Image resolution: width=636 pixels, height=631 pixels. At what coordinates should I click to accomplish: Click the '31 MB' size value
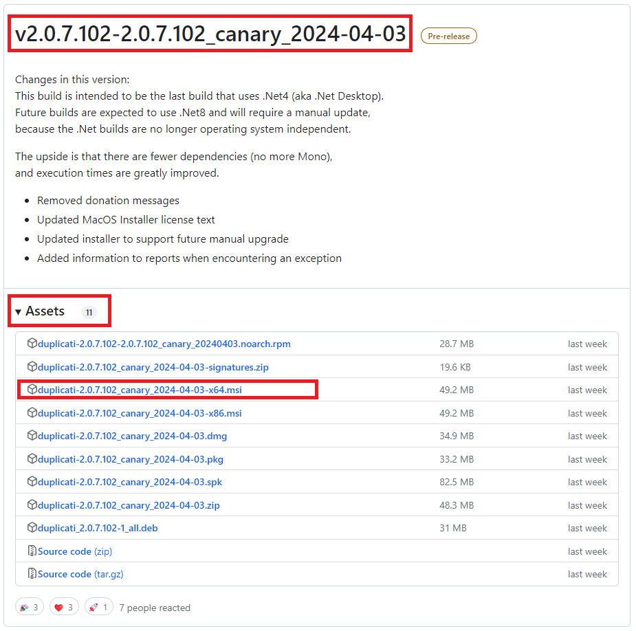pos(453,529)
